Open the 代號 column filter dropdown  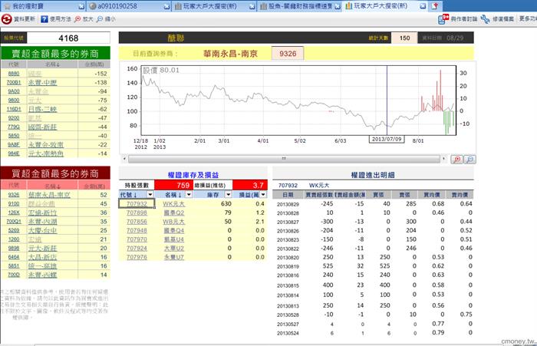coord(150,195)
